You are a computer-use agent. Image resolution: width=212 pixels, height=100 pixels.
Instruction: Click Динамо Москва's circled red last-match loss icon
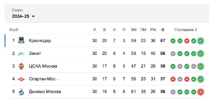(x=201, y=92)
